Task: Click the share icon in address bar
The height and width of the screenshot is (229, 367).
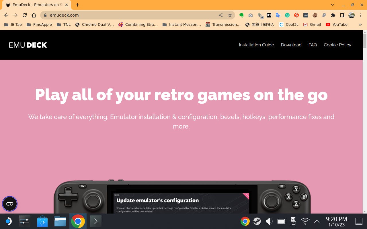Action: pos(221,15)
